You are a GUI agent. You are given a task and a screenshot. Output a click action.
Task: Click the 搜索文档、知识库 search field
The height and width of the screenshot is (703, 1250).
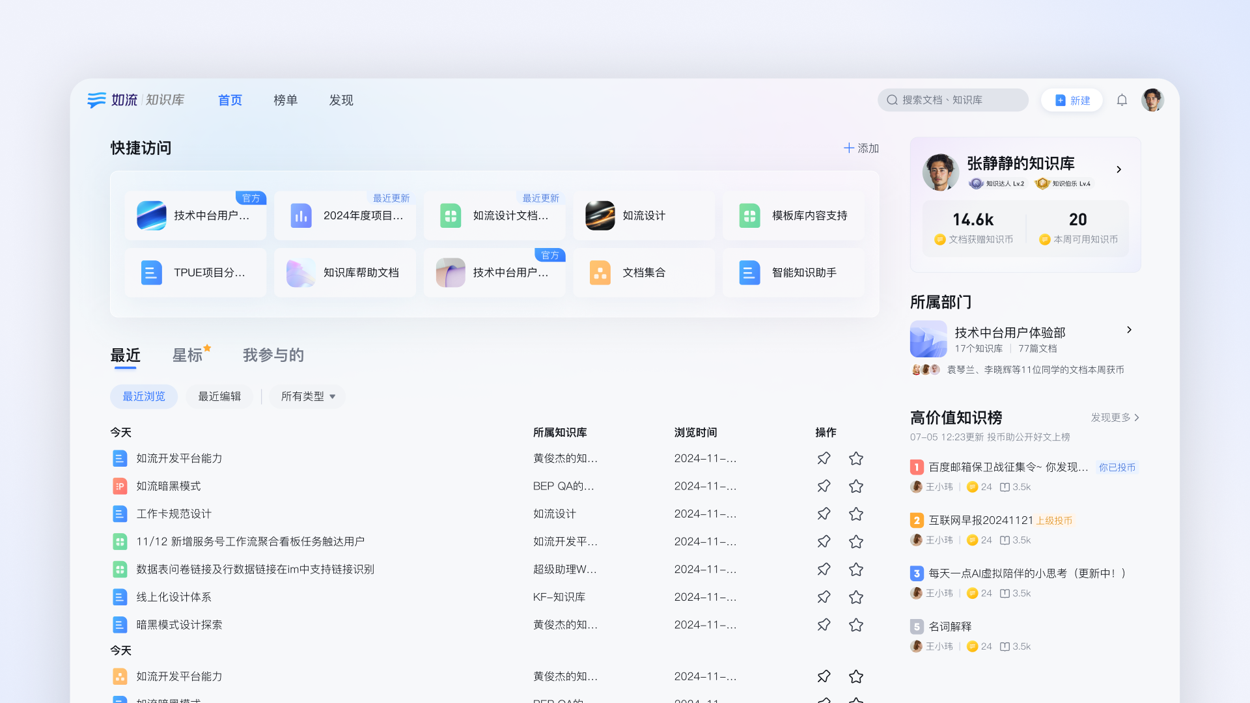pyautogui.click(x=952, y=100)
